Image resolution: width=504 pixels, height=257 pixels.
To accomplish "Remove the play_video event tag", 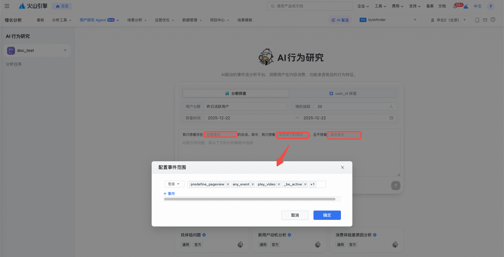I will point(279,184).
